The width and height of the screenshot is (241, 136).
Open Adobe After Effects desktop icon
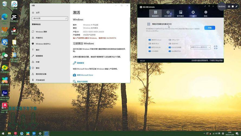point(5,95)
